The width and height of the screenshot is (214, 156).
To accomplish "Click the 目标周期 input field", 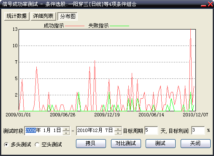I will [151, 130].
